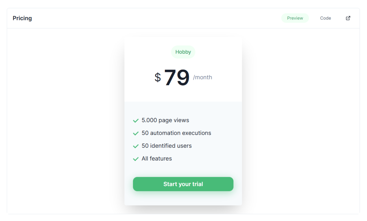Select the Hobby plan badge
The width and height of the screenshot is (367, 221).
pyautogui.click(x=183, y=52)
